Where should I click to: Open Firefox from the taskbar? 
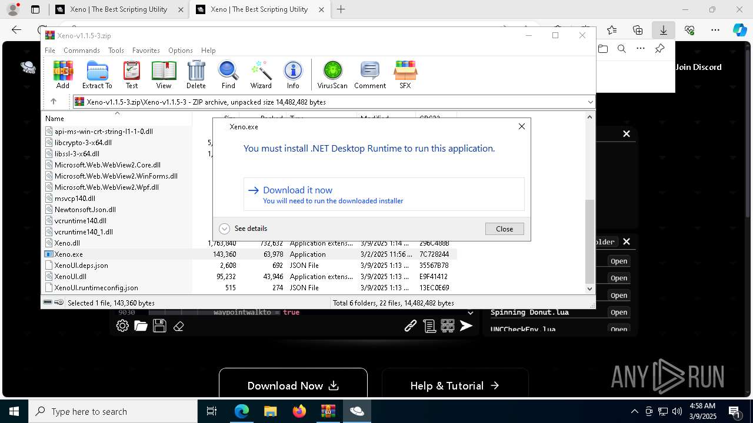pyautogui.click(x=299, y=411)
